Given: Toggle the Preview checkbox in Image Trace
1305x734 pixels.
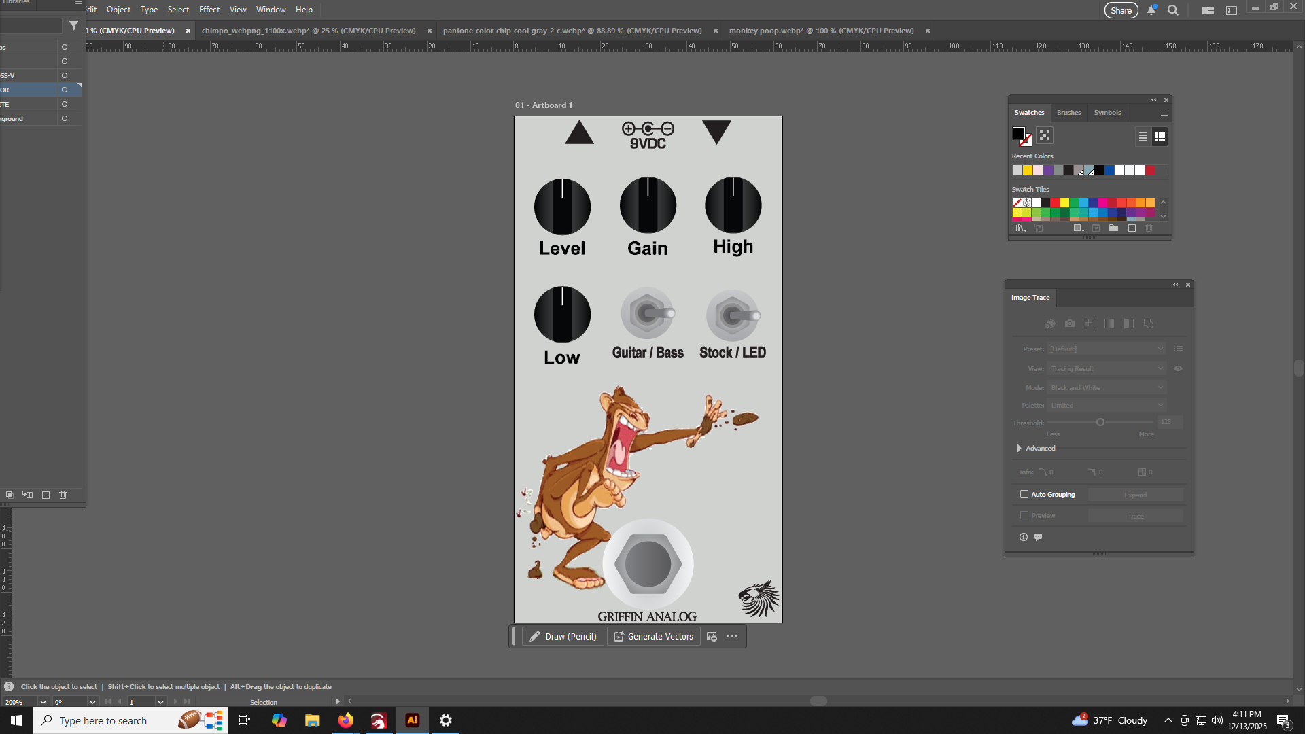Looking at the screenshot, I should pyautogui.click(x=1024, y=515).
